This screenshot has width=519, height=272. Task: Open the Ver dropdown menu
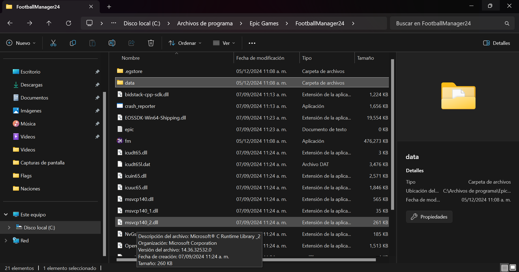click(x=224, y=43)
